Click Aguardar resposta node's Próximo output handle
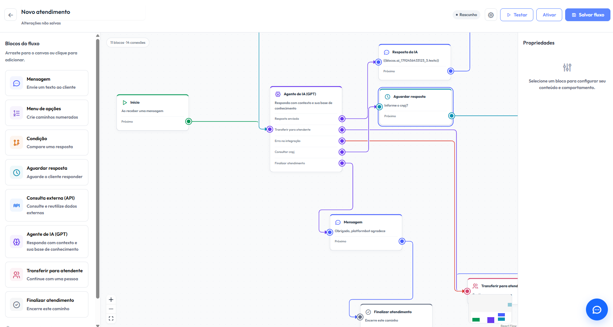The height and width of the screenshot is (327, 613). click(x=452, y=116)
